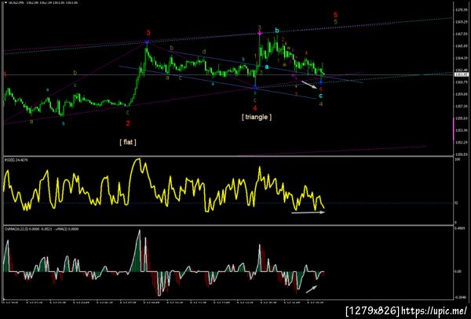Select the blue marker above the red 4
471x319 pixels.
pyautogui.click(x=255, y=87)
